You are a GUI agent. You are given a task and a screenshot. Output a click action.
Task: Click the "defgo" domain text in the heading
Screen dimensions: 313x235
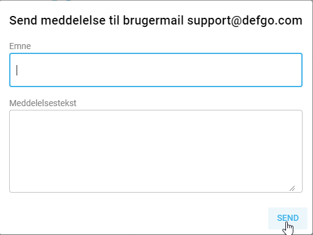click(x=258, y=21)
